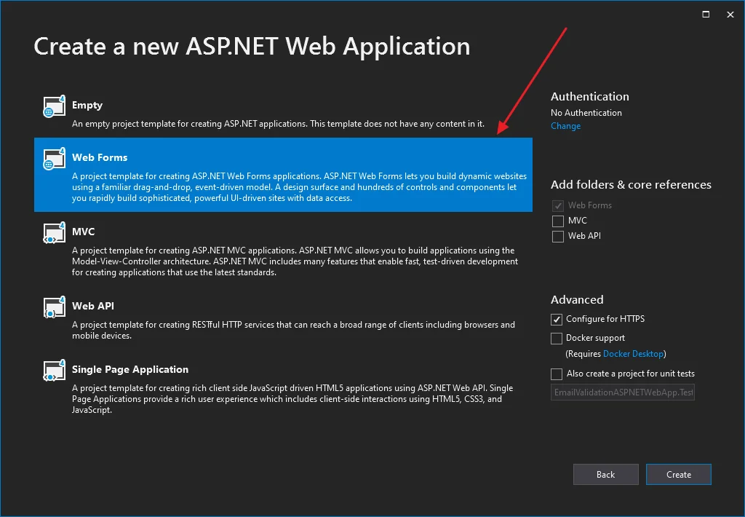
Task: Click the Web Forms folders checkbox
Action: click(x=557, y=205)
